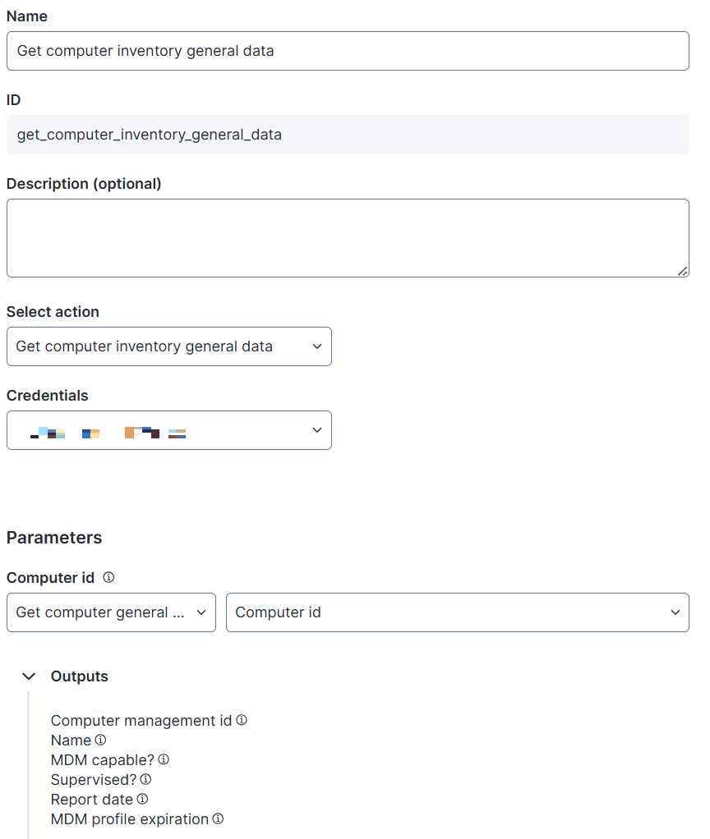Click the MDM profile expiration output
The image size is (710, 839).
click(130, 819)
